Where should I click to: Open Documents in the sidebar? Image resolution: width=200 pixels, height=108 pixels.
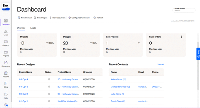pyautogui.click(x=6, y=64)
